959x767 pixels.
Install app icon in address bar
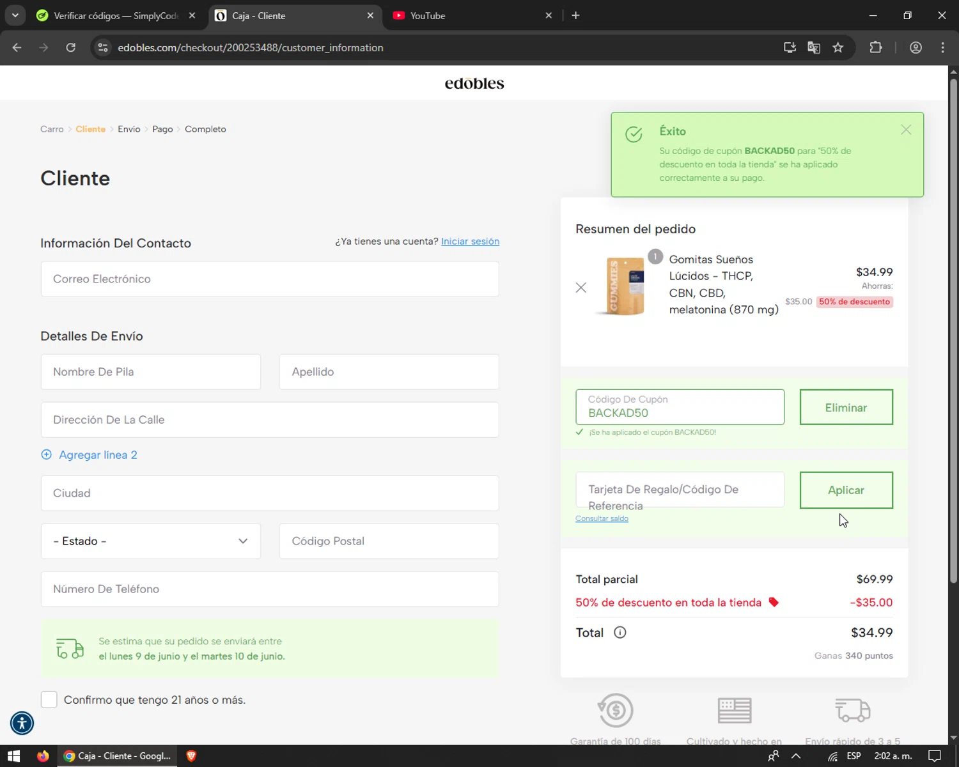point(790,47)
